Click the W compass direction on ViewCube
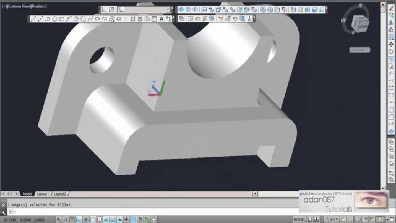The image size is (396, 223). point(343,20)
